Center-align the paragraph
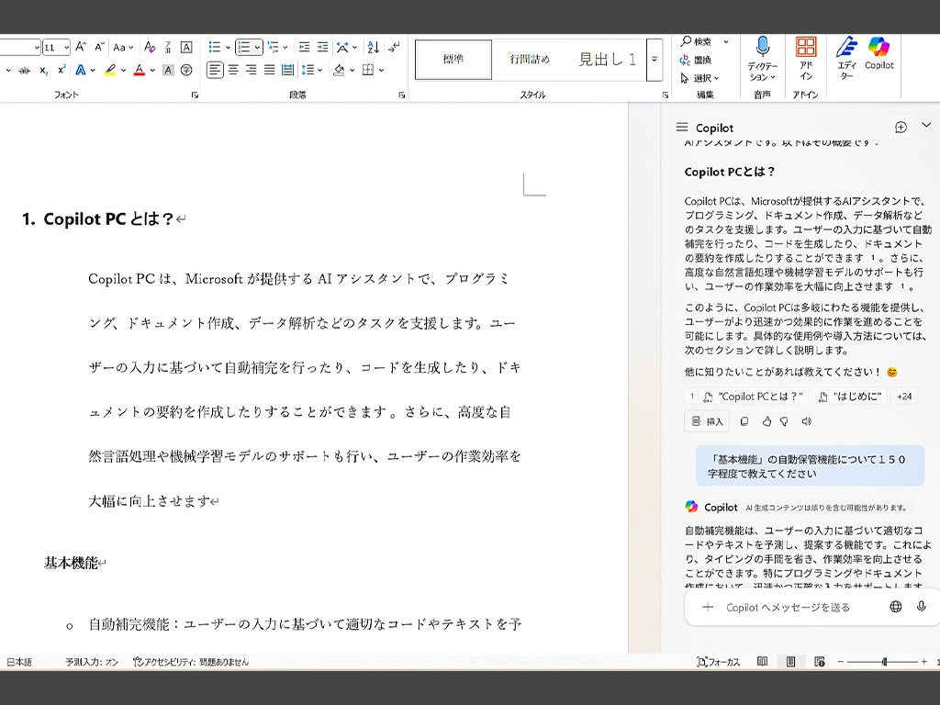 (233, 70)
